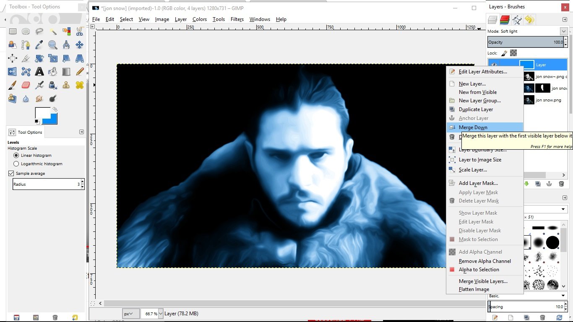Switch to the Paths tab
This screenshot has height=322, width=573.
point(517,20)
